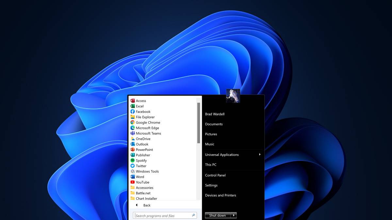Launch Google Chrome icon
Screen dimensions: 392x220
tap(133, 123)
